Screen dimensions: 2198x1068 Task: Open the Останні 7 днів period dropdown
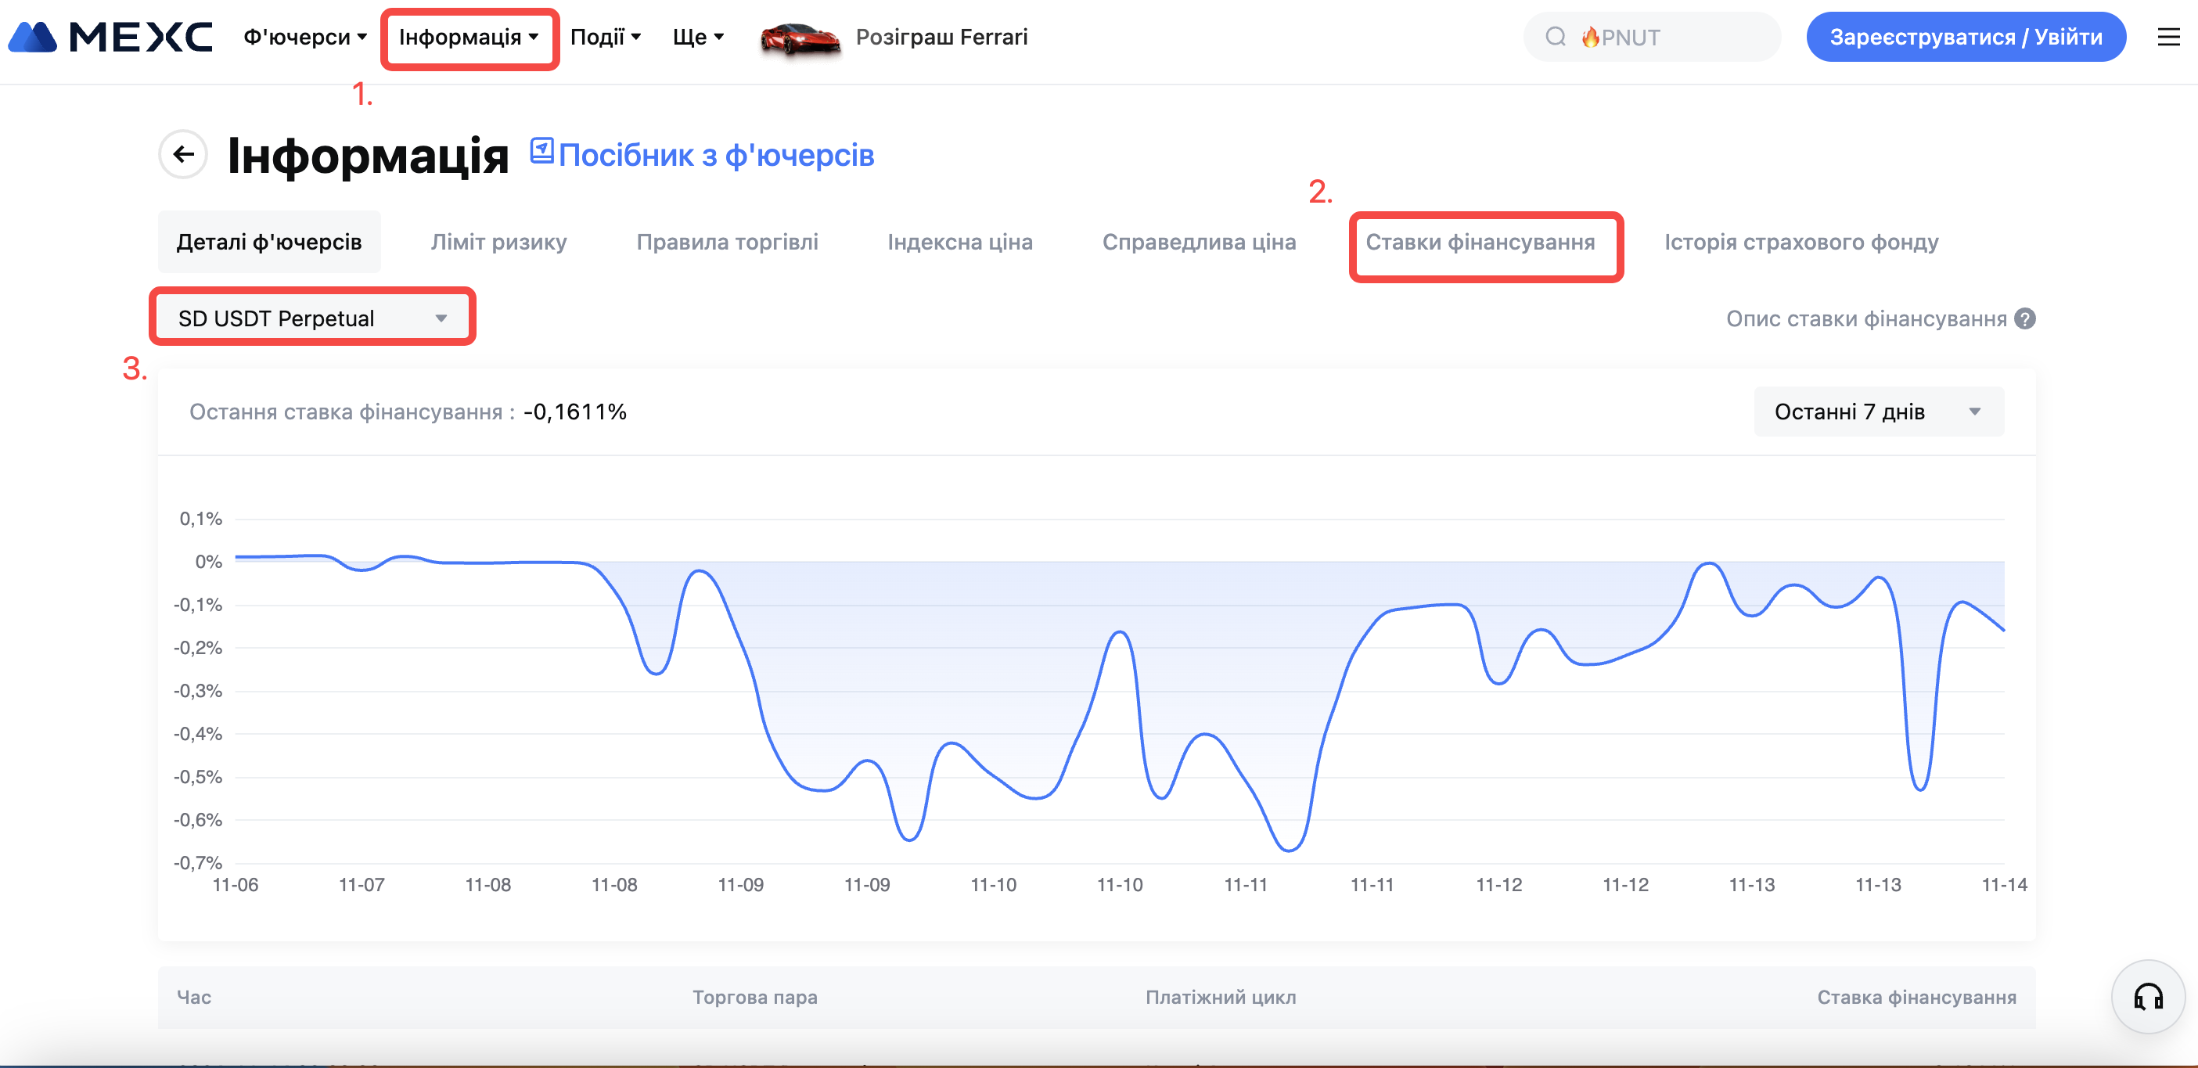point(1878,412)
